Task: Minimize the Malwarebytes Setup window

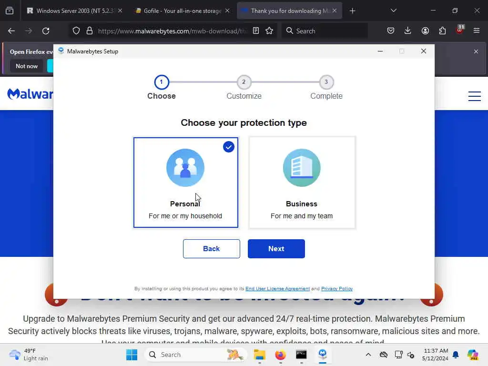Action: tap(380, 51)
